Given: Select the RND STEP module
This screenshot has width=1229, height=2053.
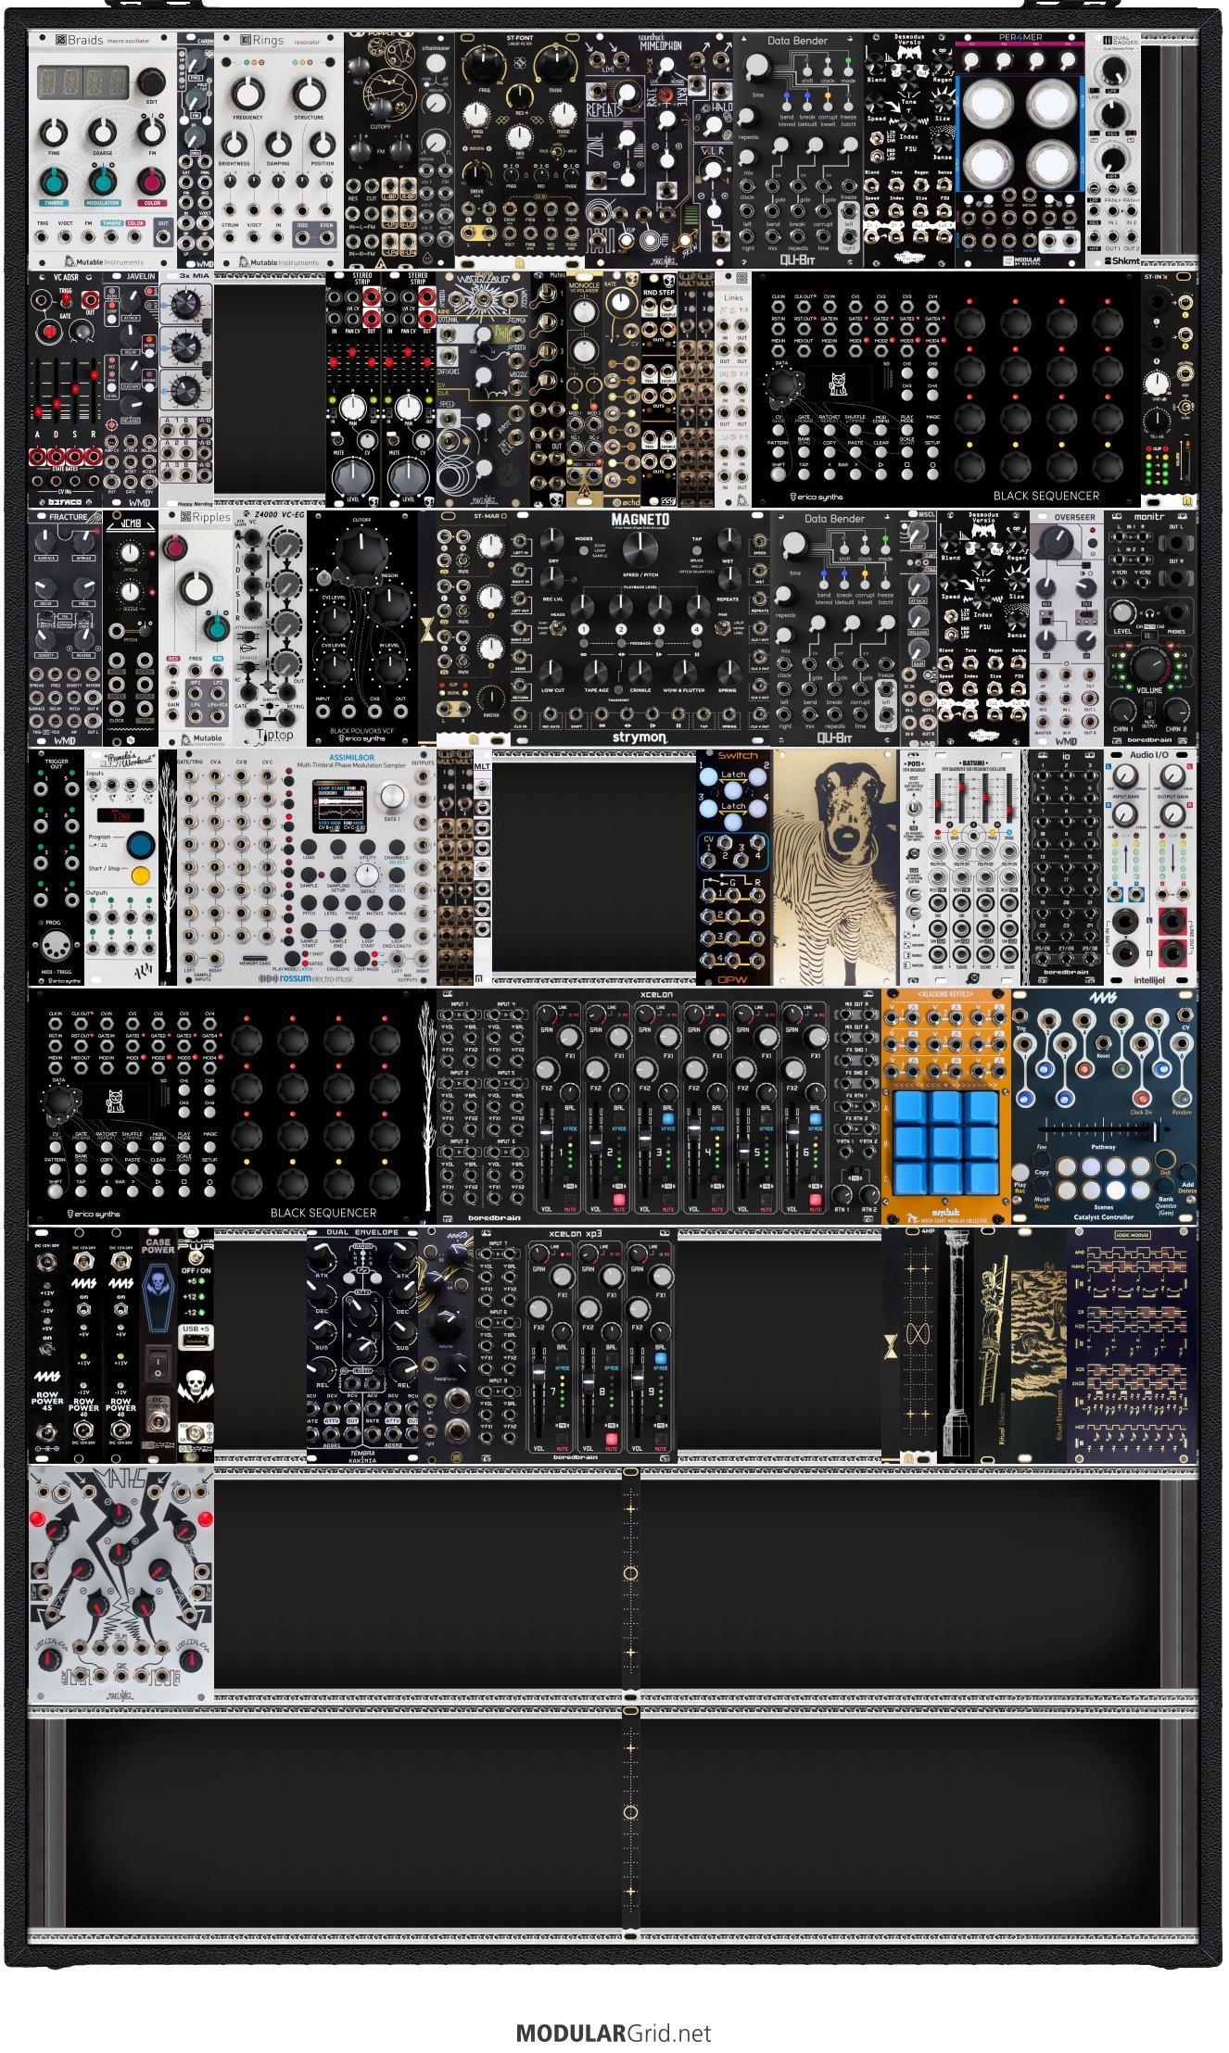Looking at the screenshot, I should tap(659, 389).
